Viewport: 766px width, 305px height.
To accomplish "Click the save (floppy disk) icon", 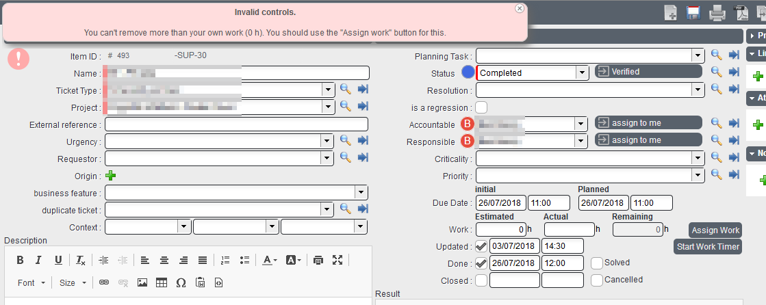I will pos(693,13).
